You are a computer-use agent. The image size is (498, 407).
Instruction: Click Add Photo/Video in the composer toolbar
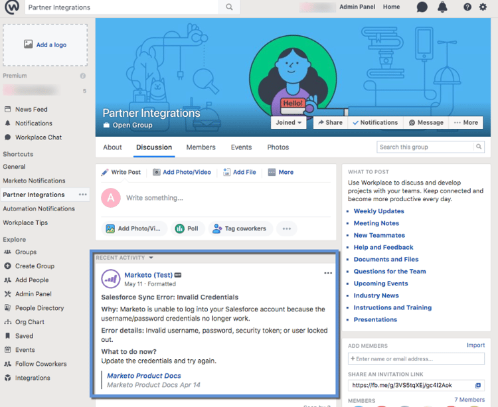tap(182, 172)
